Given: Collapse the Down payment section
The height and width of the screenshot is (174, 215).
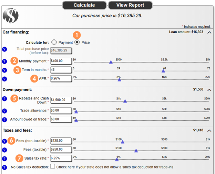Looking at the screenshot, I should click(209, 89).
